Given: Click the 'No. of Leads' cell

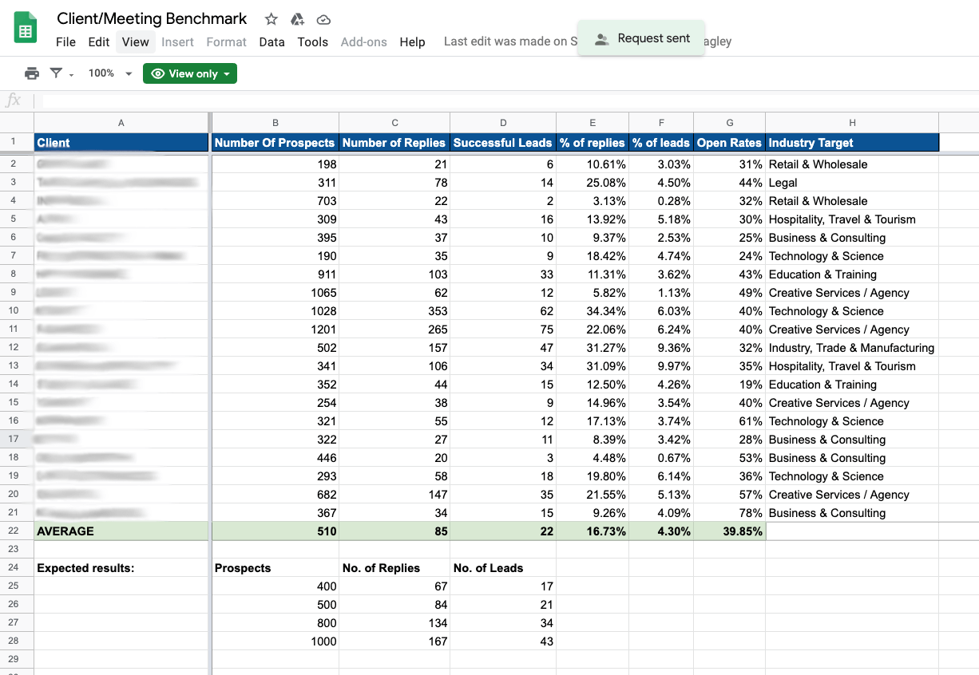Looking at the screenshot, I should pyautogui.click(x=503, y=568).
